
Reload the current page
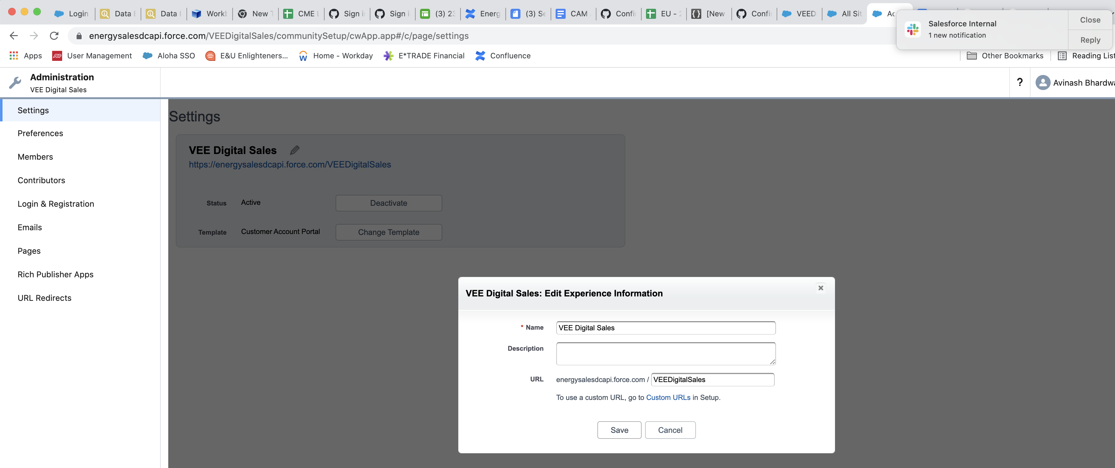pyautogui.click(x=54, y=35)
